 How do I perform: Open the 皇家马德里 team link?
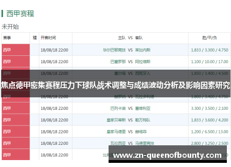[116, 132]
